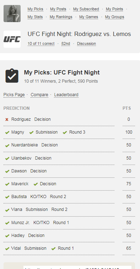Viewport: 140px width, 269px height.
Task: Click the user profile avatar photo
Action: (x=12, y=14)
